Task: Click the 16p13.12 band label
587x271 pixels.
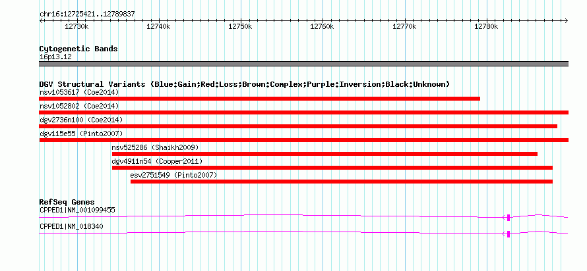Action: (55, 57)
